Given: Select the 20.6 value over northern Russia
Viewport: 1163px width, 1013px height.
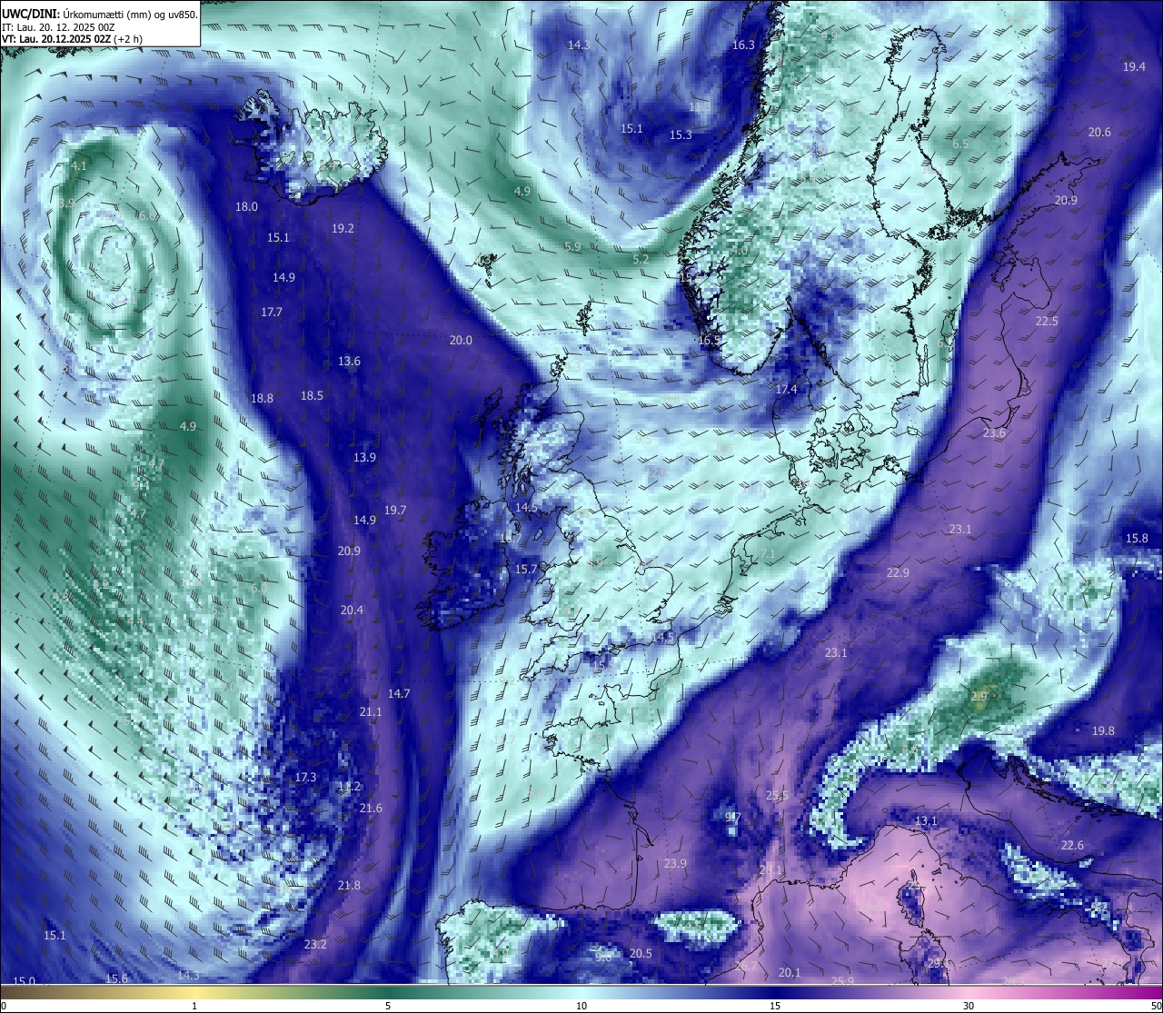Looking at the screenshot, I should coord(1099,133).
